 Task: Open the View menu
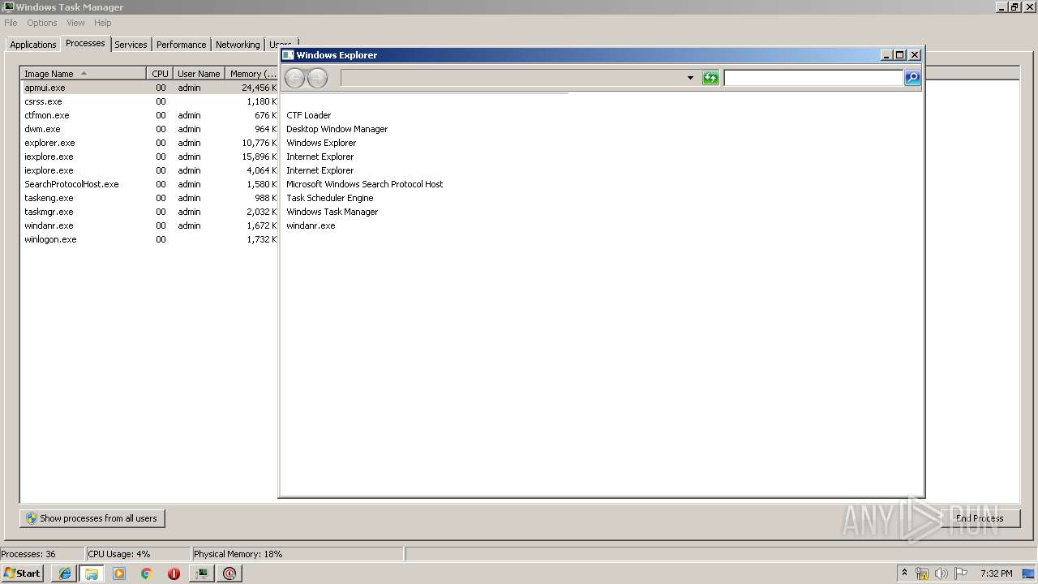click(x=75, y=23)
